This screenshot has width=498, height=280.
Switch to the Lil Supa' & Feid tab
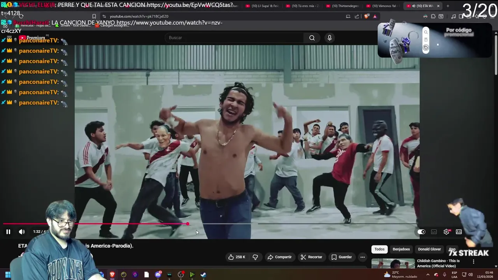point(263,6)
